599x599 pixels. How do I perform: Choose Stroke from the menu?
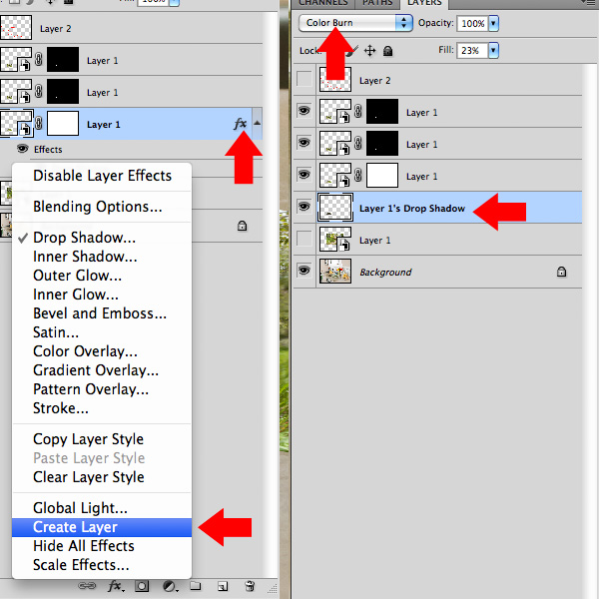pyautogui.click(x=102, y=408)
